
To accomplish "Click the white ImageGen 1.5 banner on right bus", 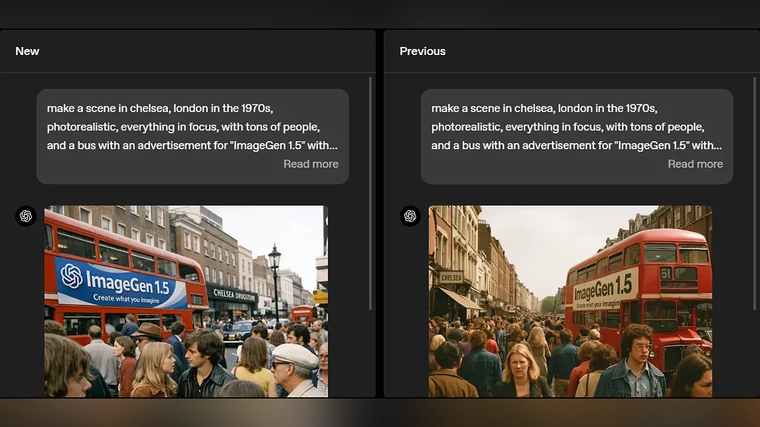I will click(x=605, y=291).
